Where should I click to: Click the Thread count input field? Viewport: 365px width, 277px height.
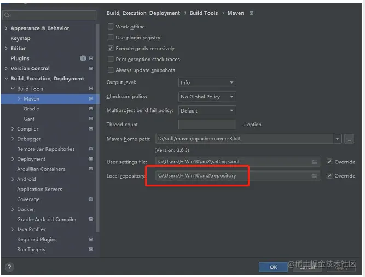[x=207, y=125]
